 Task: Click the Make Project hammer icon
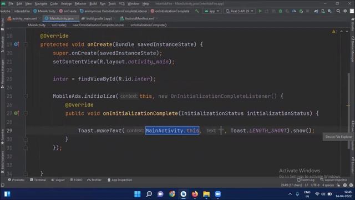(x=197, y=11)
